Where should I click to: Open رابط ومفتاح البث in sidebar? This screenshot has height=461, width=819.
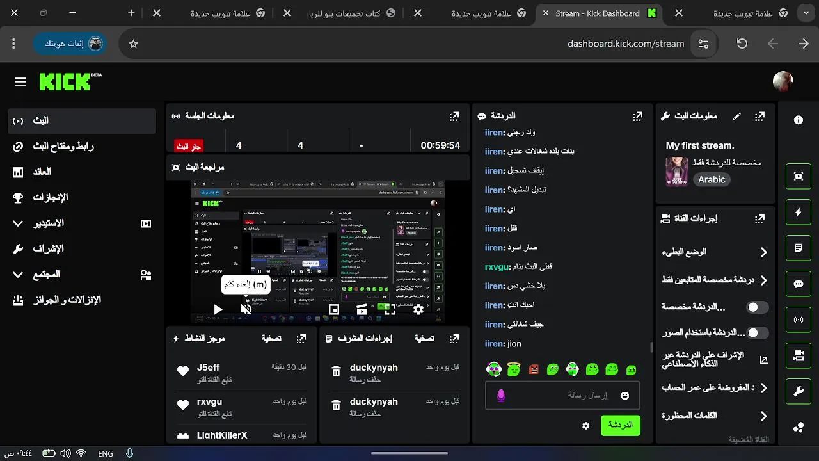tap(82, 146)
